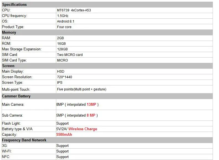Click the CPU frequency 1.5GHz value
The height and width of the screenshot is (160, 219).
click(x=63, y=16)
